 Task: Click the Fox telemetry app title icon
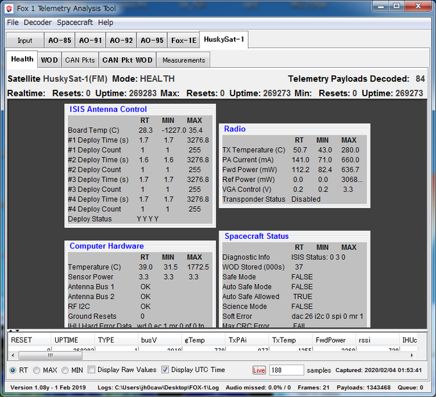point(9,8)
